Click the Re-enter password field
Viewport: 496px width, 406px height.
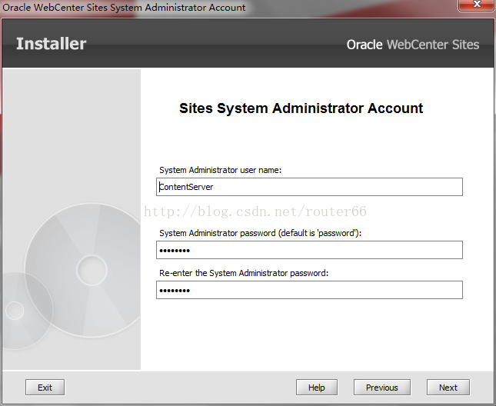click(309, 290)
